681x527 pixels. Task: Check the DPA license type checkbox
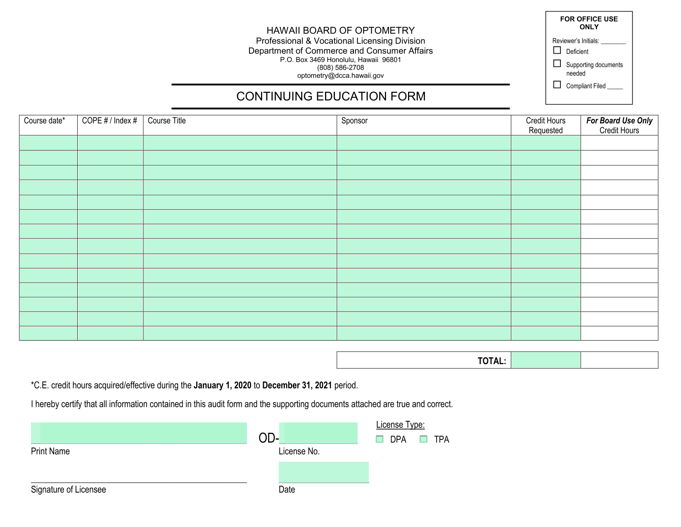click(x=380, y=439)
